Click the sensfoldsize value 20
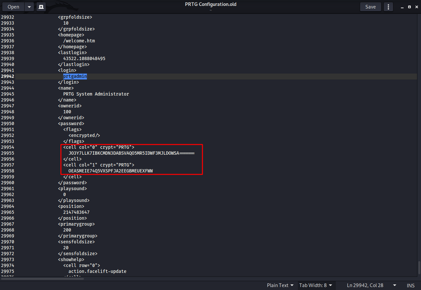 66,248
